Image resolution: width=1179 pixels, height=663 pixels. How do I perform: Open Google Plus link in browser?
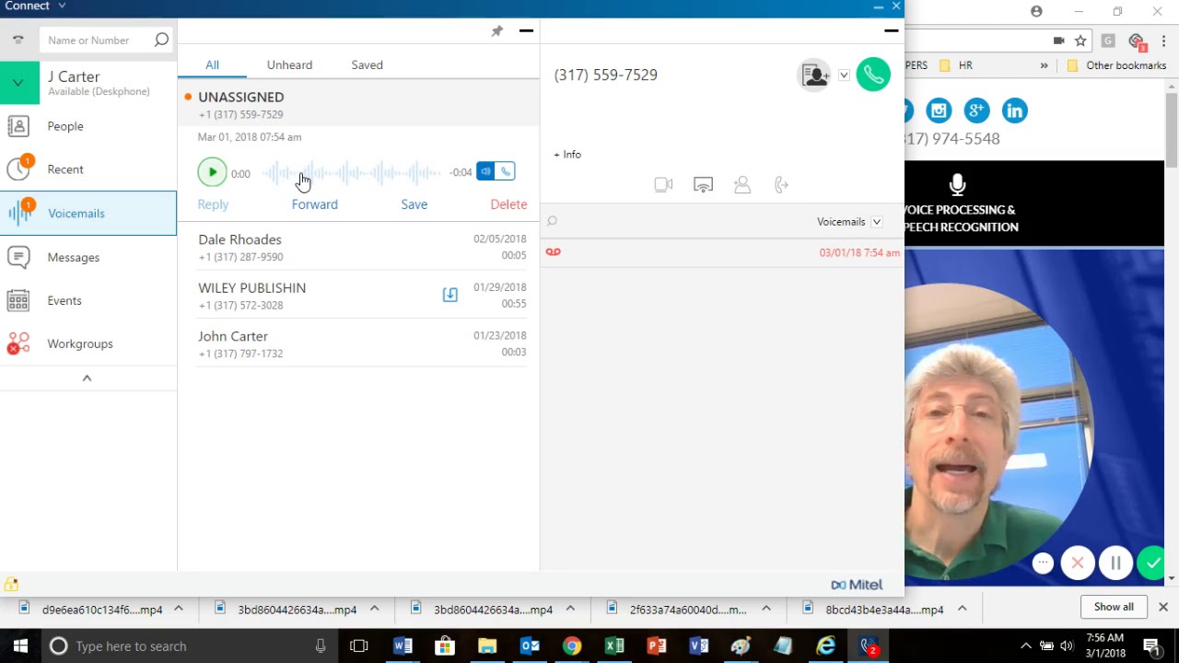tap(976, 111)
